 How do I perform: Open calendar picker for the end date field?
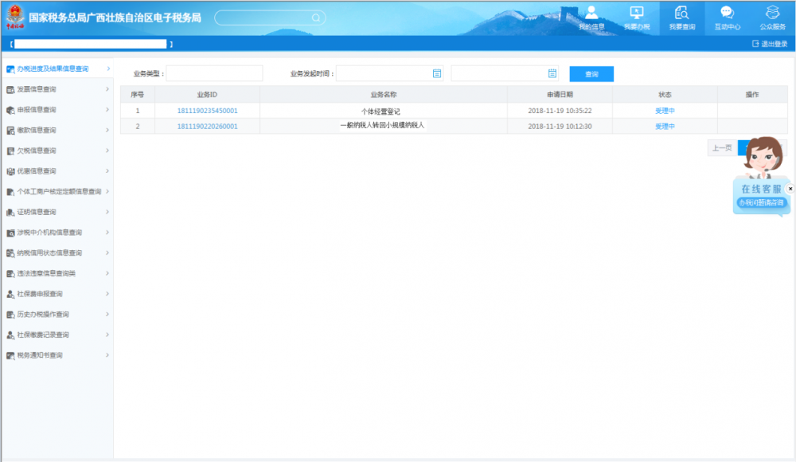click(x=552, y=73)
